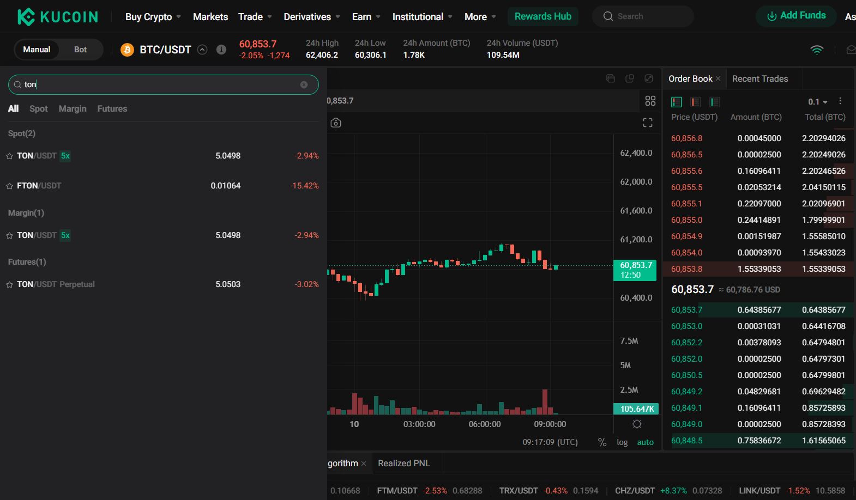Close the Order Book tab
The height and width of the screenshot is (500, 856).
pyautogui.click(x=718, y=79)
